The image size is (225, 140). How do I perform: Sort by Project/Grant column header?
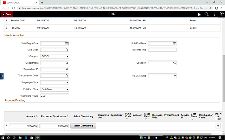[172, 116]
